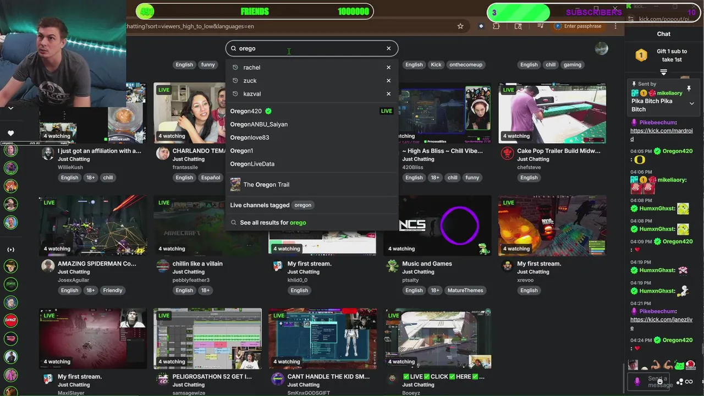The height and width of the screenshot is (396, 704).
Task: Expand the pinned message chevron in the chat
Action: point(692,103)
